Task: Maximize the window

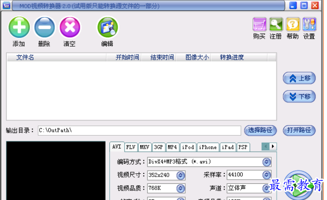Action: (x=304, y=5)
